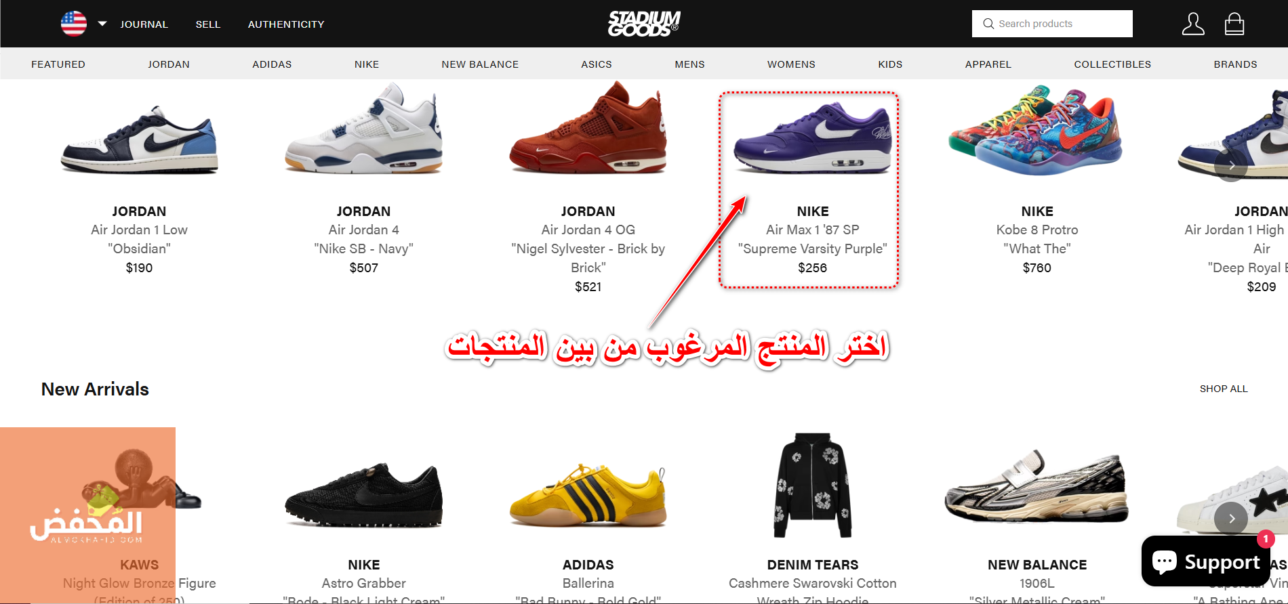
Task: Advance the top carousel with the right arrow
Action: click(1231, 165)
